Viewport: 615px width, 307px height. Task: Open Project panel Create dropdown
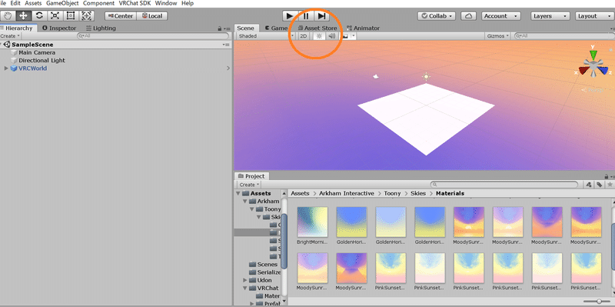(x=248, y=185)
